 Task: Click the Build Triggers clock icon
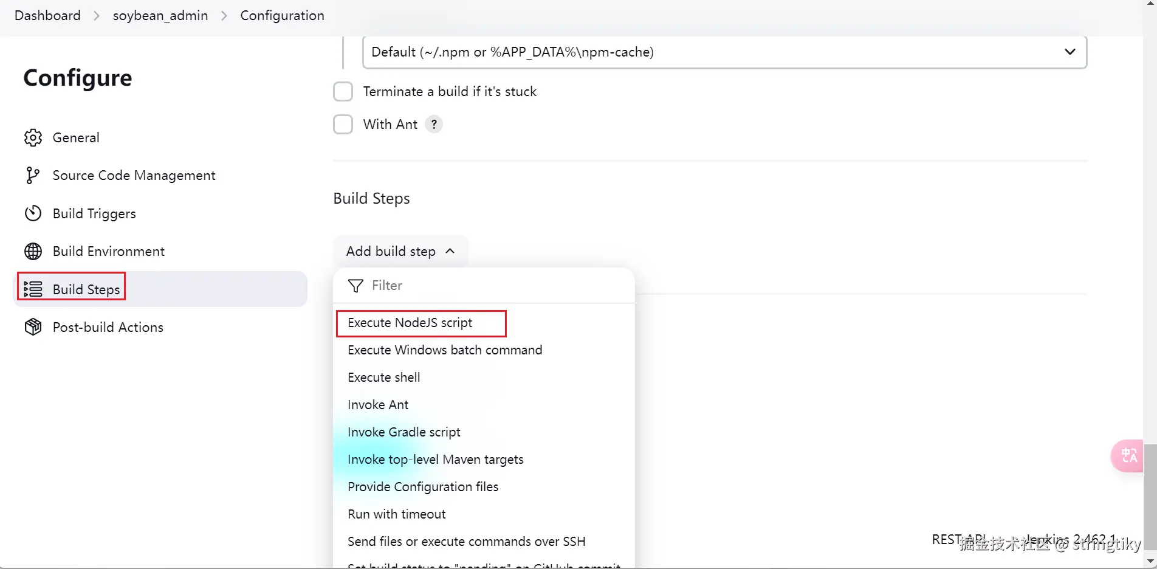33,213
